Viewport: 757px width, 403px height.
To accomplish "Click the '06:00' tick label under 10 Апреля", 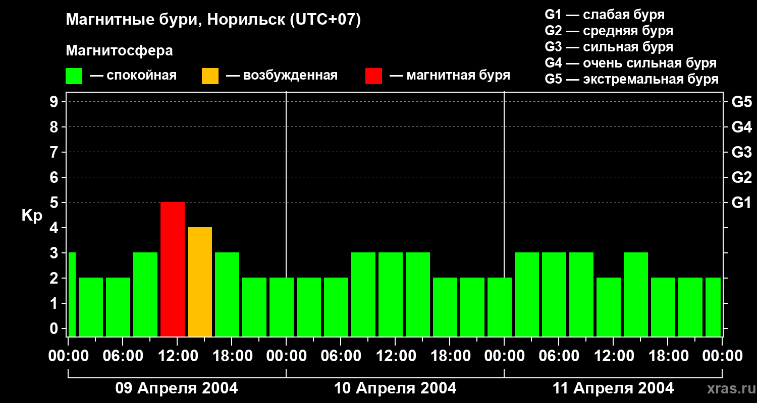I will (x=341, y=356).
